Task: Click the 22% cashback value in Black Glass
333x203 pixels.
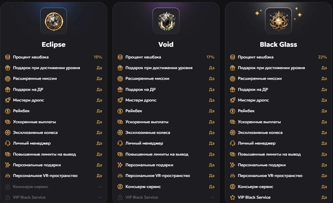Action: (322, 57)
